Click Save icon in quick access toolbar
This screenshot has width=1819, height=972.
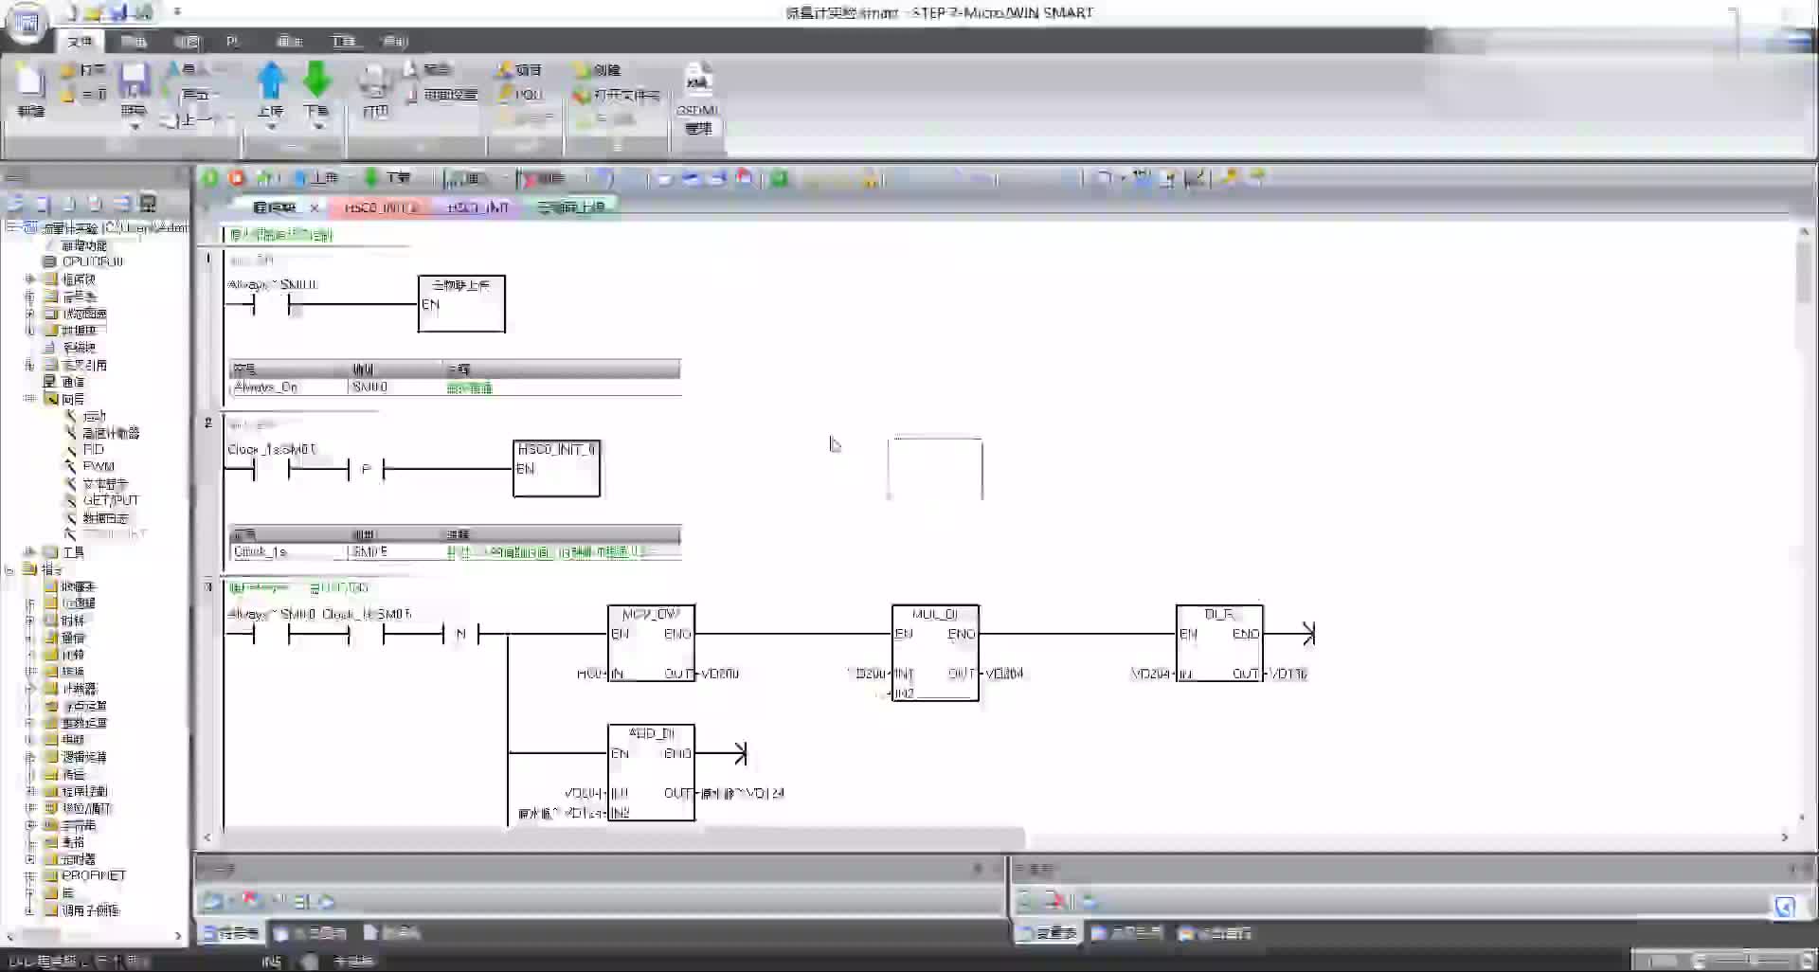(x=117, y=13)
